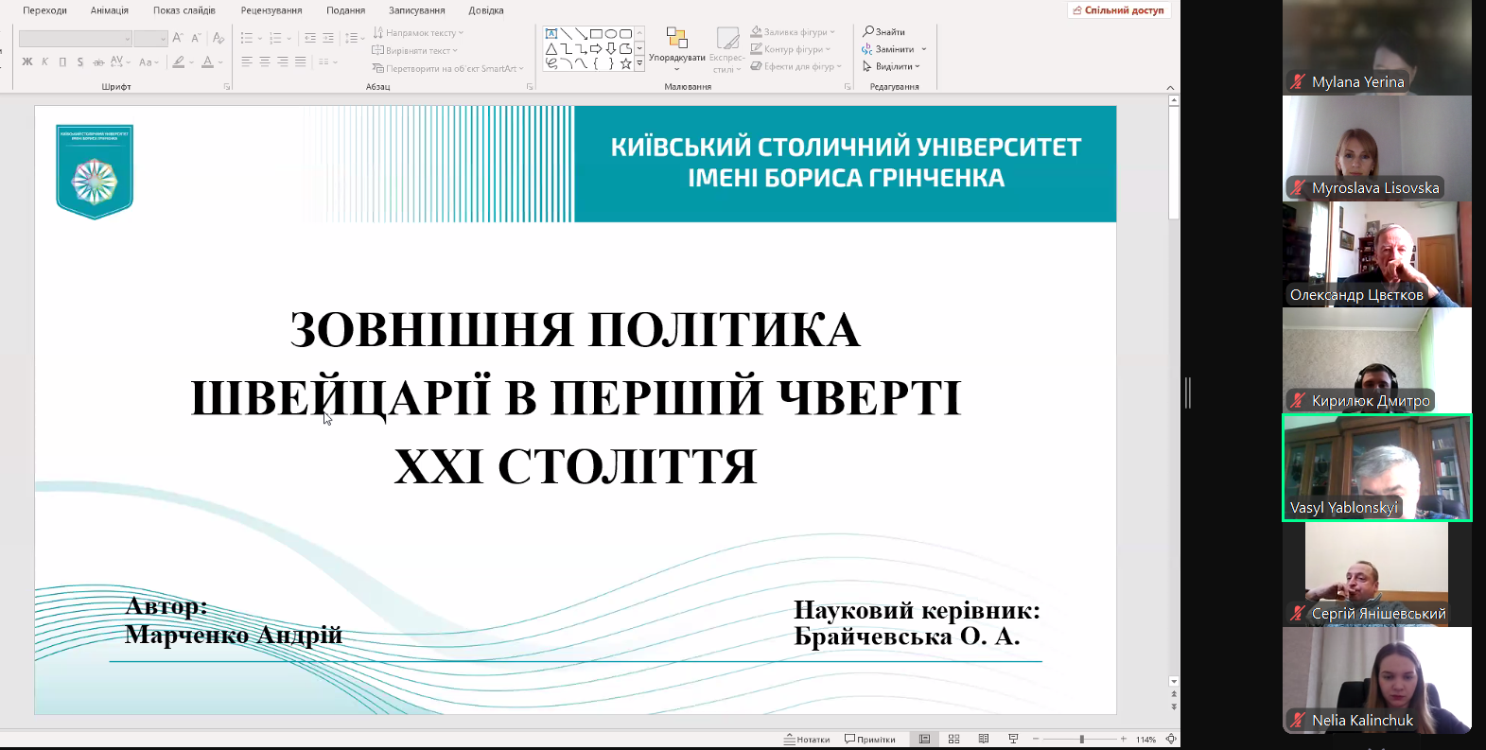Toggle bold (Ж) formatting
This screenshot has width=1486, height=750.
coord(26,62)
